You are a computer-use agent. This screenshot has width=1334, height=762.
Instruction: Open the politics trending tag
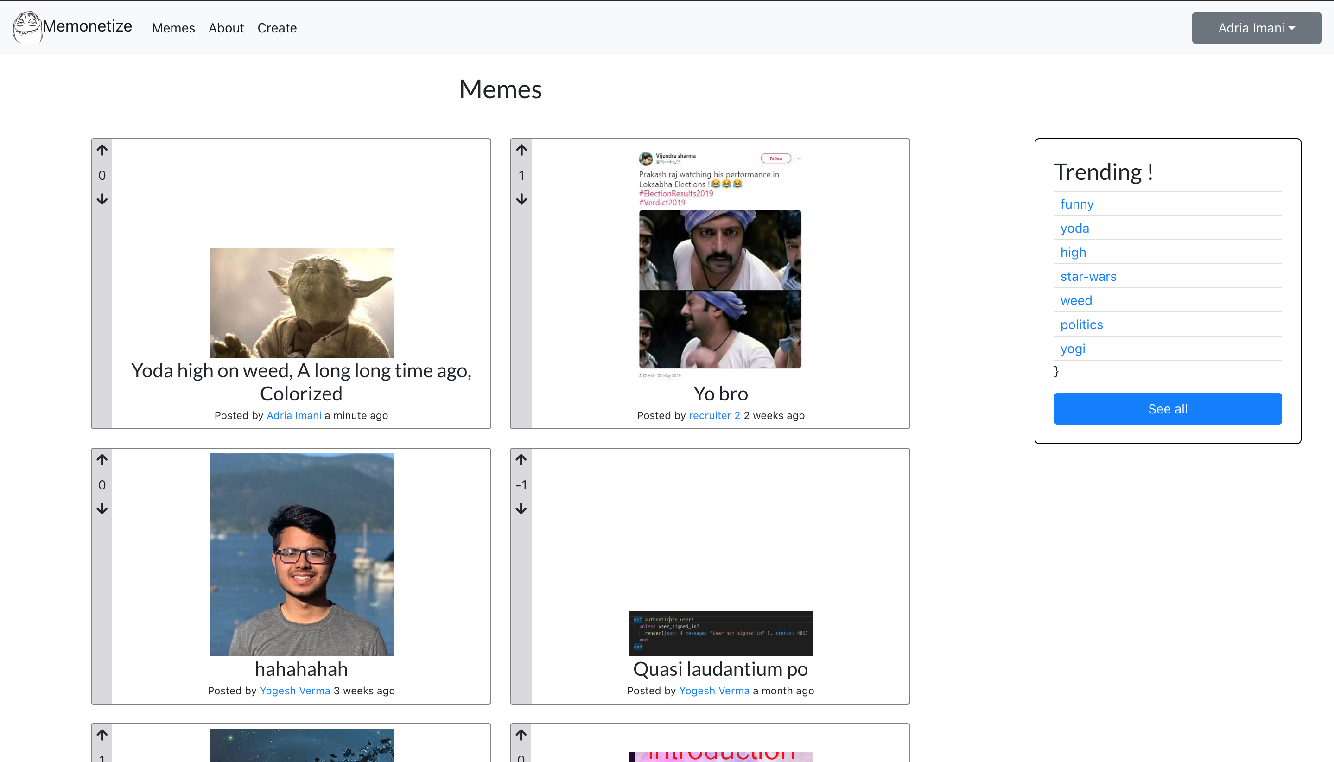point(1081,324)
